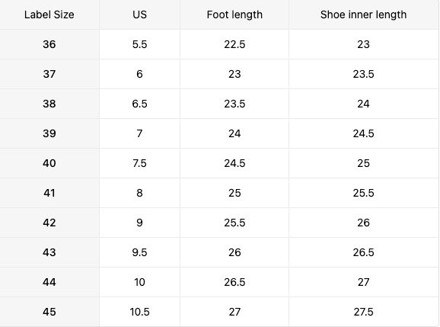Viewport: 440px width, 327px height.
Task: Click label size 38 row header
Action: 49,104
